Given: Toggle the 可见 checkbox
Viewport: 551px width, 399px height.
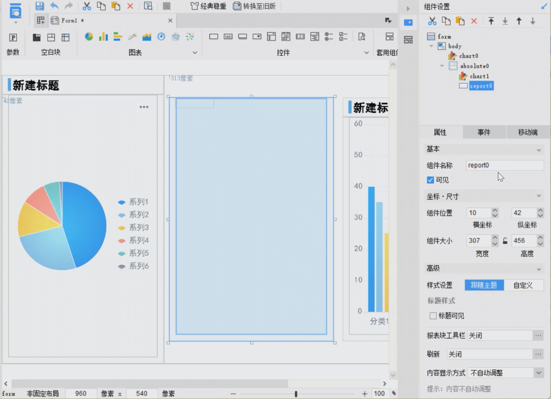Looking at the screenshot, I should pyautogui.click(x=430, y=180).
